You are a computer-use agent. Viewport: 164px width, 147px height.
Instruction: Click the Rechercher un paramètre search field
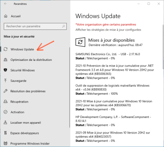coord(35,26)
